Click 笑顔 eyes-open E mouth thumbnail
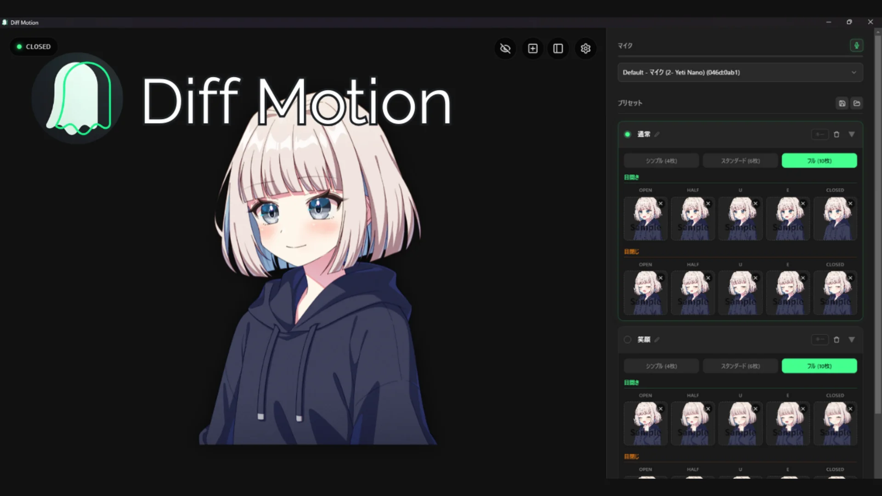882x496 pixels. click(788, 424)
